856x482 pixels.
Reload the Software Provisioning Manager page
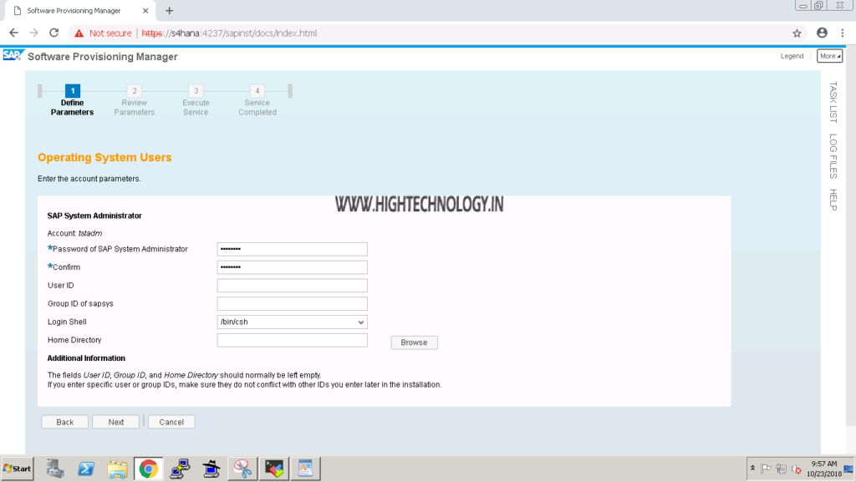click(x=54, y=33)
